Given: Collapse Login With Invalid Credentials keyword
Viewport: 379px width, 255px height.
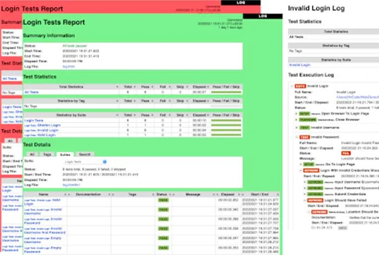Looking at the screenshot, I should pyautogui.click(x=300, y=170).
